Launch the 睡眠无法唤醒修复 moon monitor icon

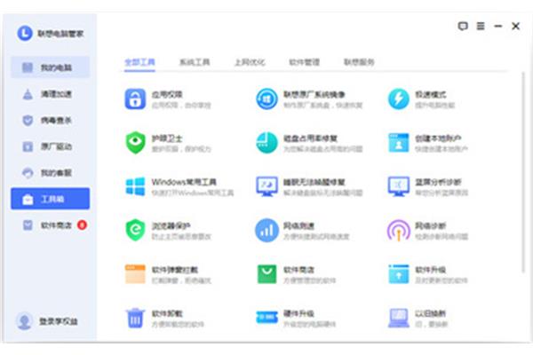click(266, 186)
